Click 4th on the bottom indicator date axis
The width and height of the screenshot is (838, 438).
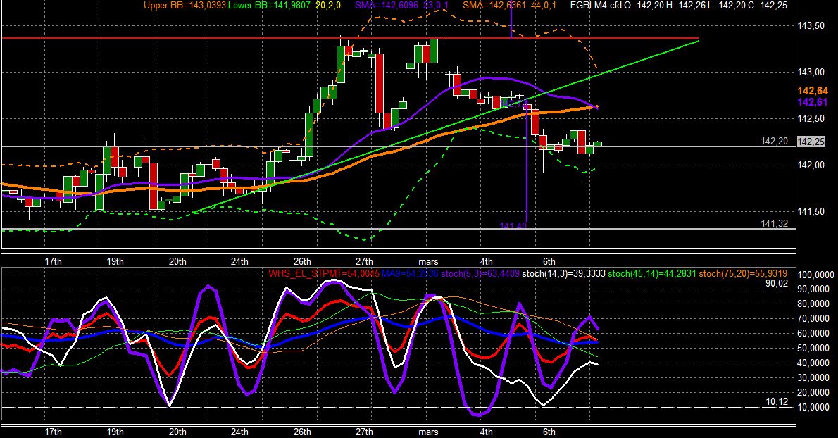tap(487, 432)
